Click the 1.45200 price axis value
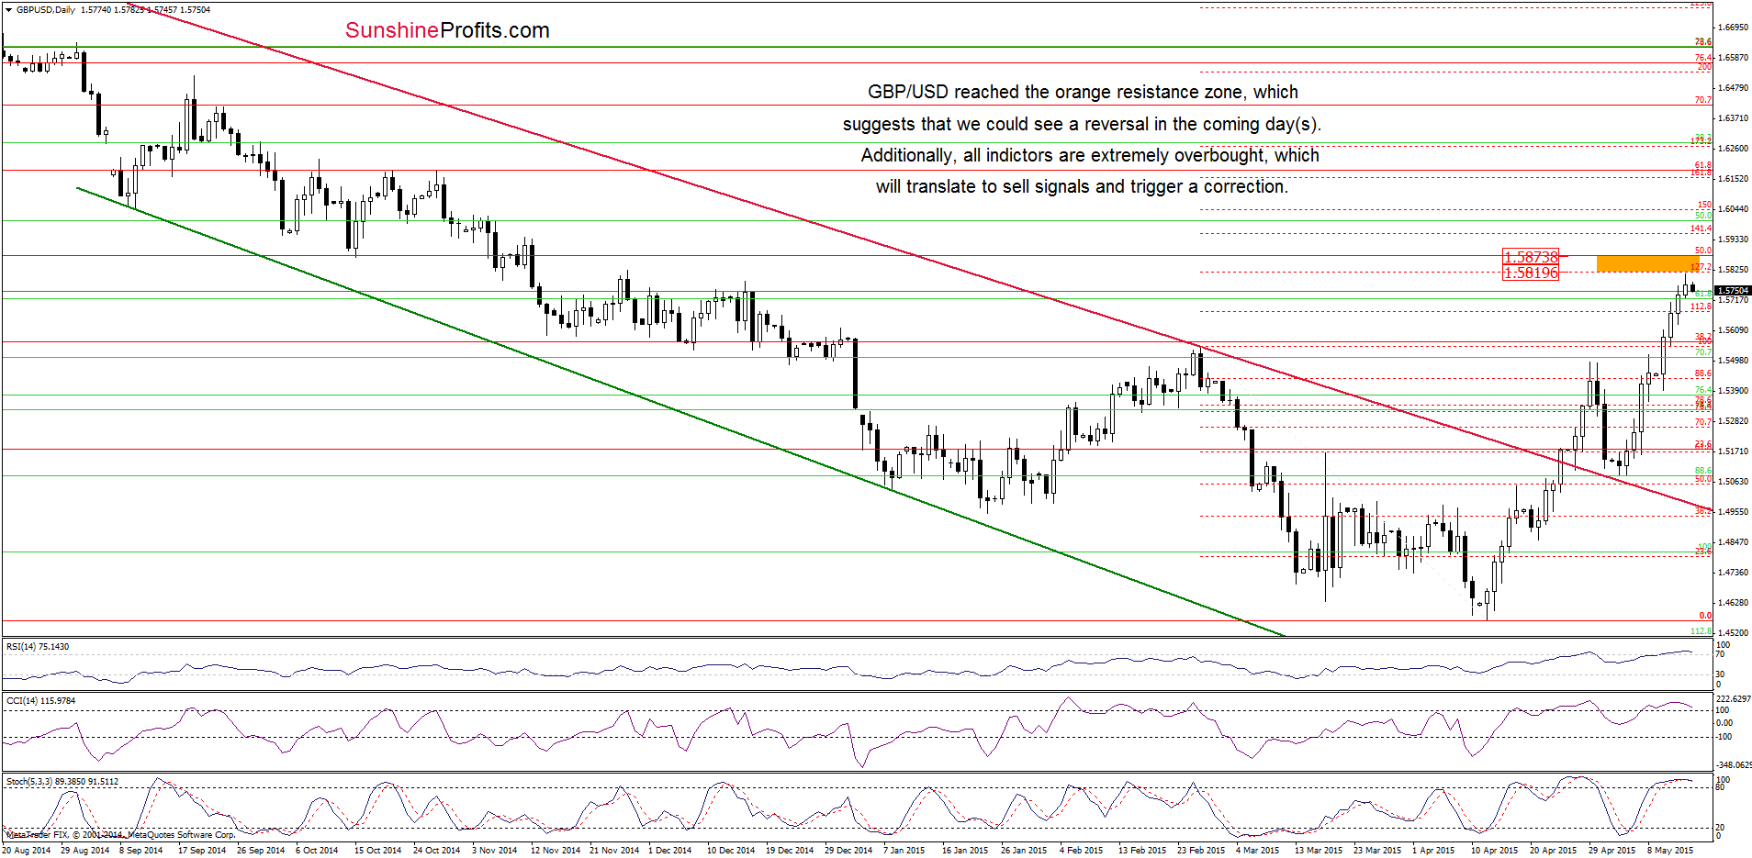 coord(1733,633)
